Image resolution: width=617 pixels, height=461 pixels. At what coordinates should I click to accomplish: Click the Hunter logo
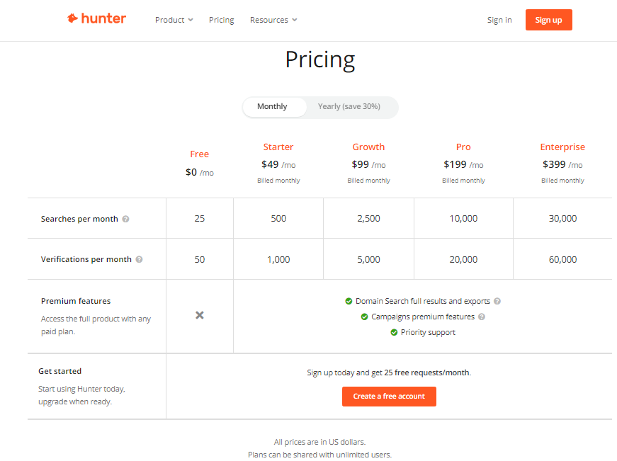tap(97, 18)
